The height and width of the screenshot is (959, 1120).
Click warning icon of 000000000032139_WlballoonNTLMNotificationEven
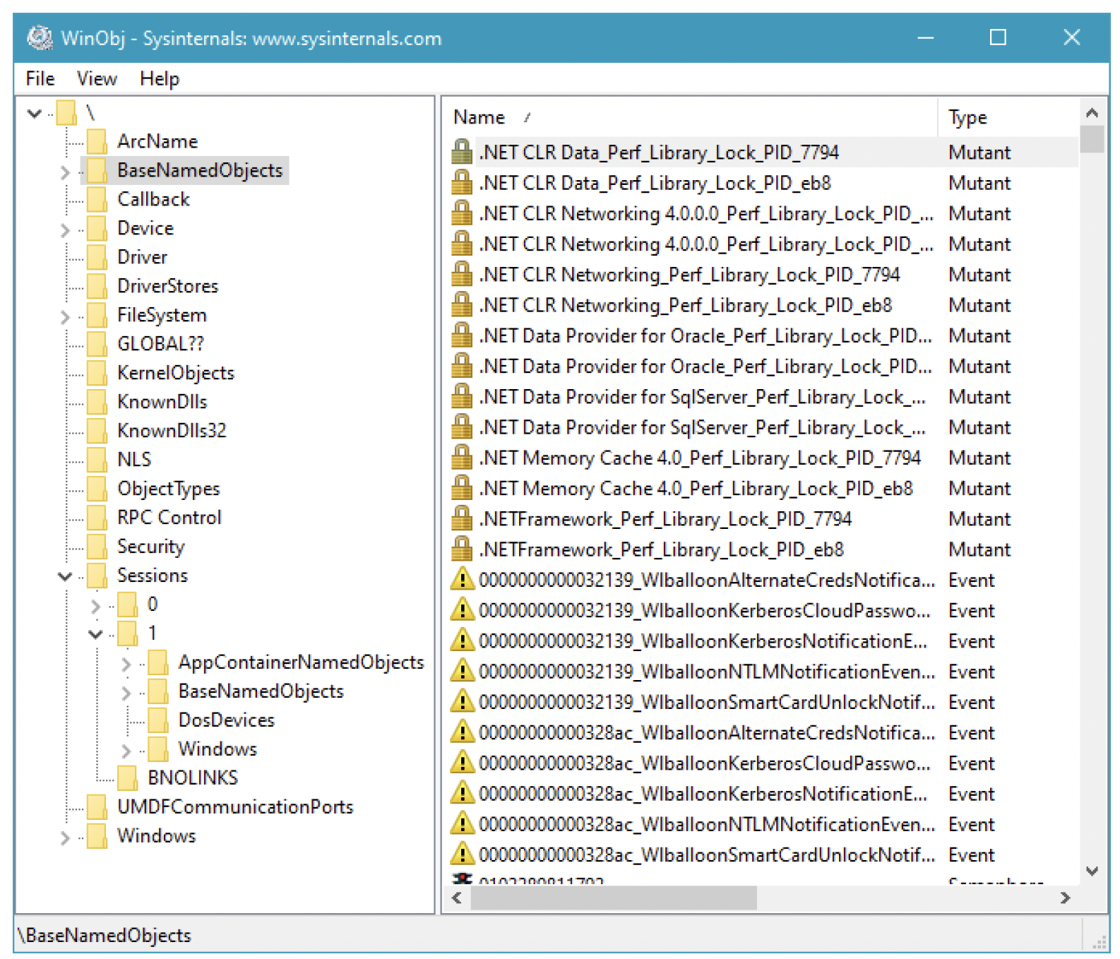[462, 670]
